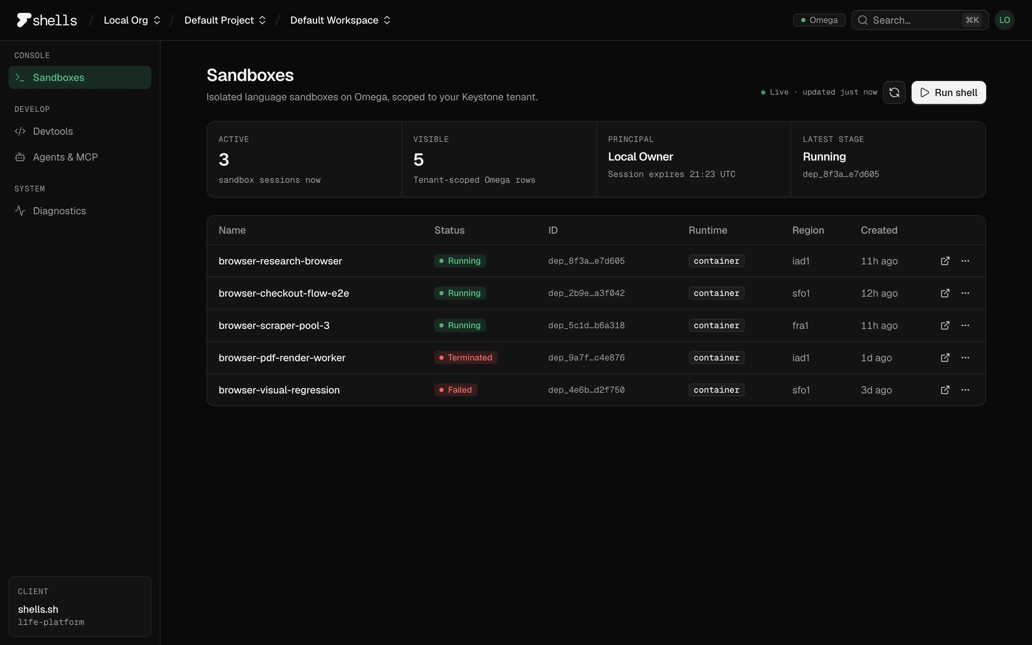Click the ⌘K shortcut badge

point(972,20)
